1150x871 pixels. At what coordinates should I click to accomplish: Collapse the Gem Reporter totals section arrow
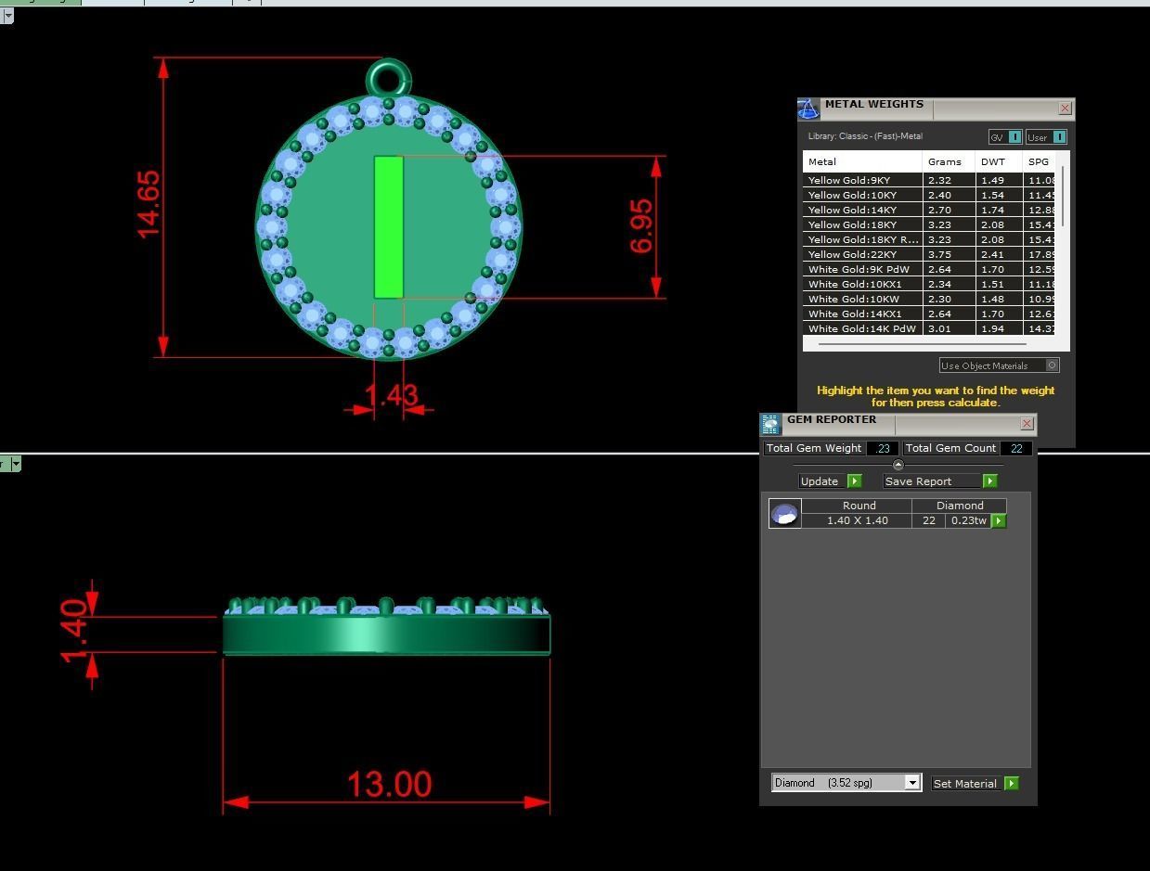[x=898, y=465]
